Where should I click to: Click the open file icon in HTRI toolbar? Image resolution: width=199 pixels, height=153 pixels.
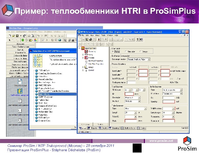(x=83, y=40)
